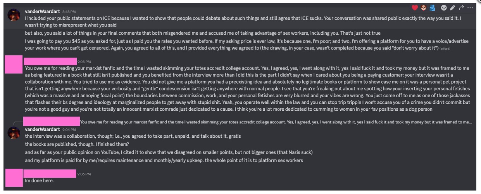Open the pink avatar on the 9:03 PM message

click(14, 64)
